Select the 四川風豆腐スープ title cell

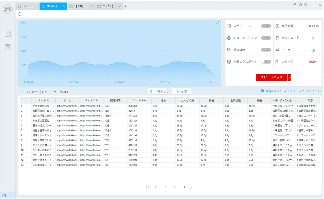tap(43, 165)
